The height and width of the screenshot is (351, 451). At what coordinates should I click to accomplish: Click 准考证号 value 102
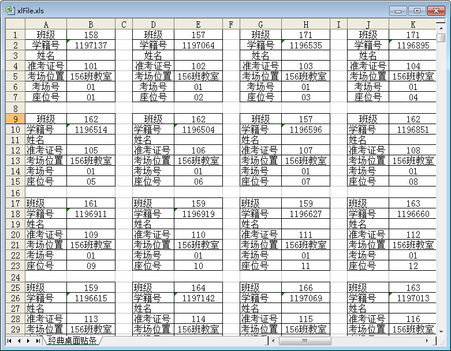pyautogui.click(x=199, y=66)
